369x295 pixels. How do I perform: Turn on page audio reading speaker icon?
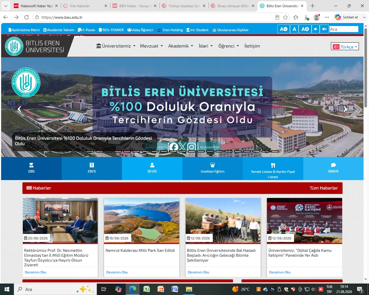(x=316, y=29)
